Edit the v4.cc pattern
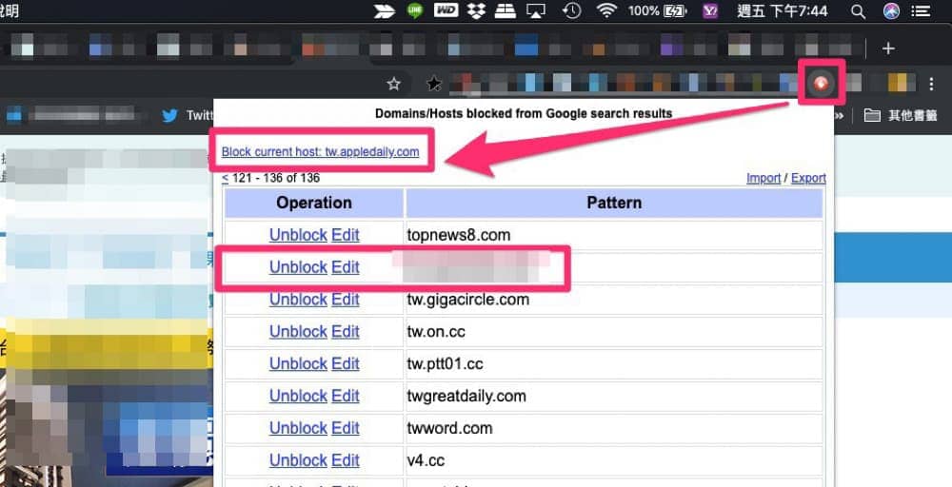This screenshot has width=952, height=487. pos(346,459)
